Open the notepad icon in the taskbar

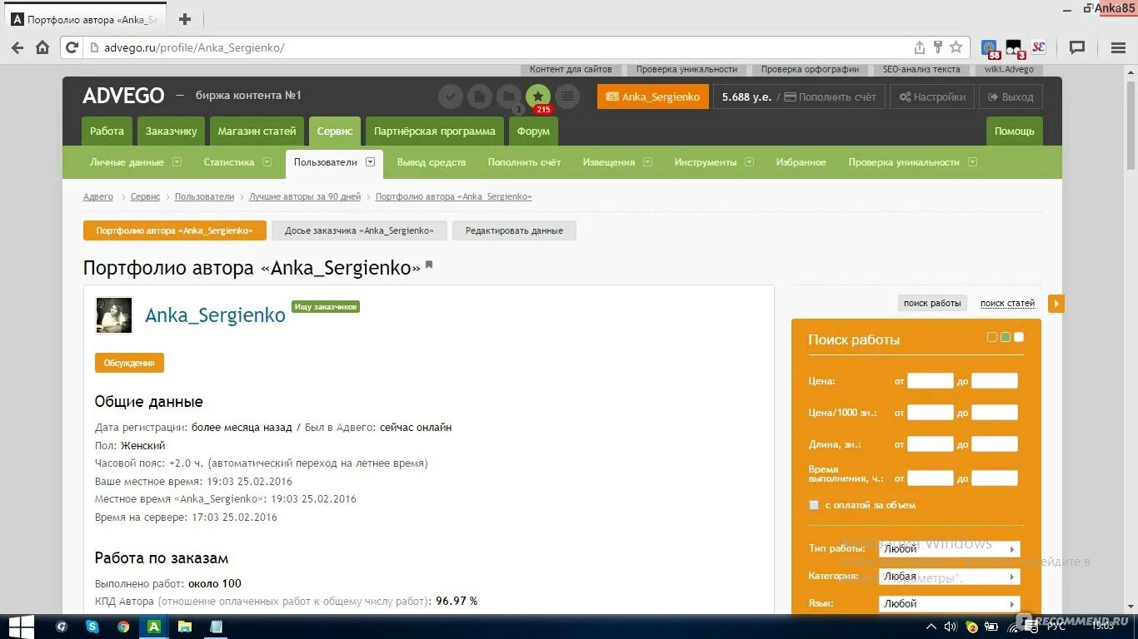click(x=216, y=627)
